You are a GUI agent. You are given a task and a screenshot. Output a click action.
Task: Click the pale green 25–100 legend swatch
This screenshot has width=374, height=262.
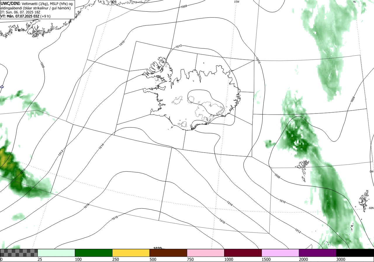tap(56, 253)
